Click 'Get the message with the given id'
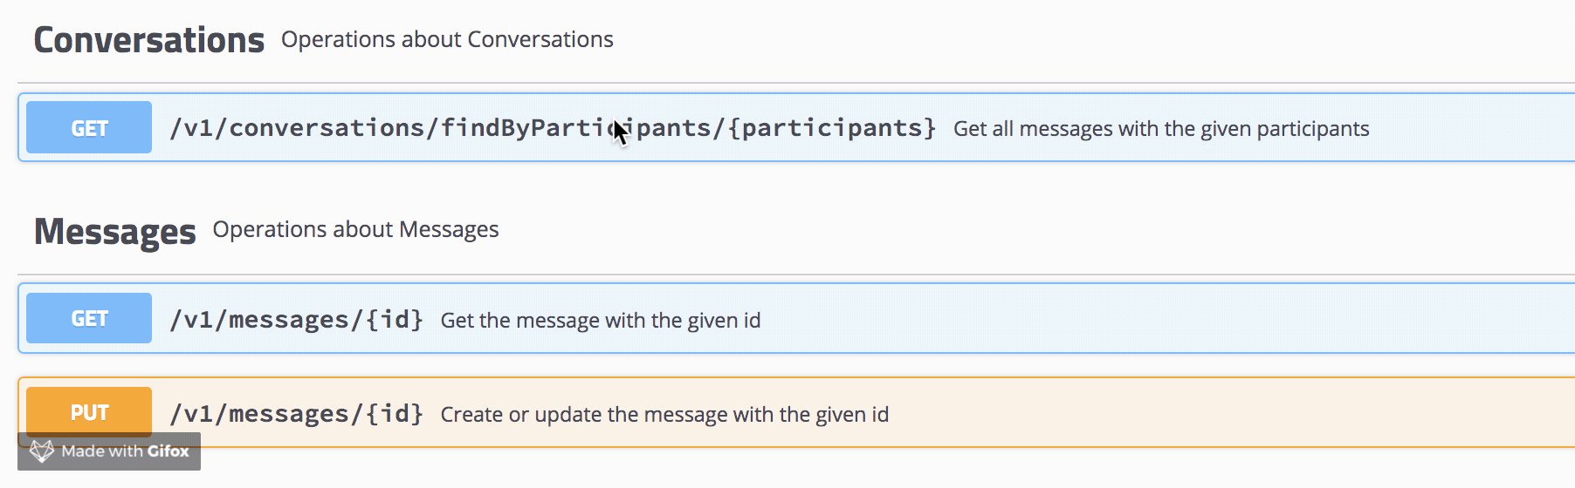 tap(600, 321)
